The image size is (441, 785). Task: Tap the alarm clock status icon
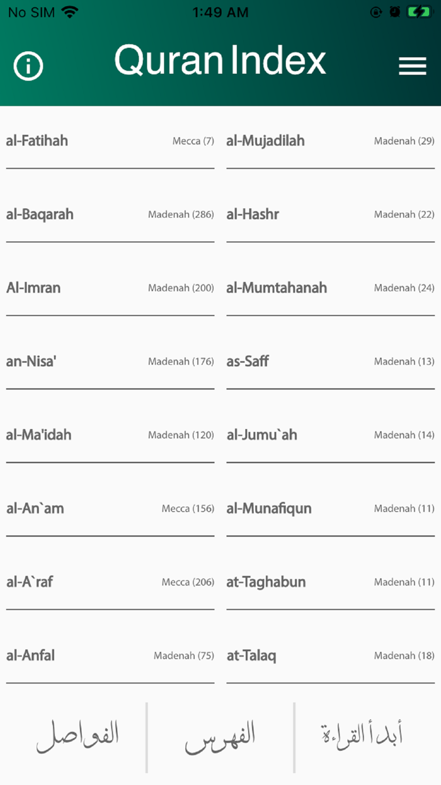394,11
